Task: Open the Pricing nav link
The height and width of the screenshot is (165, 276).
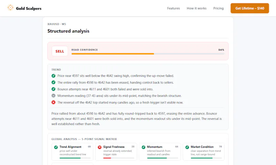Action: tap(218, 8)
